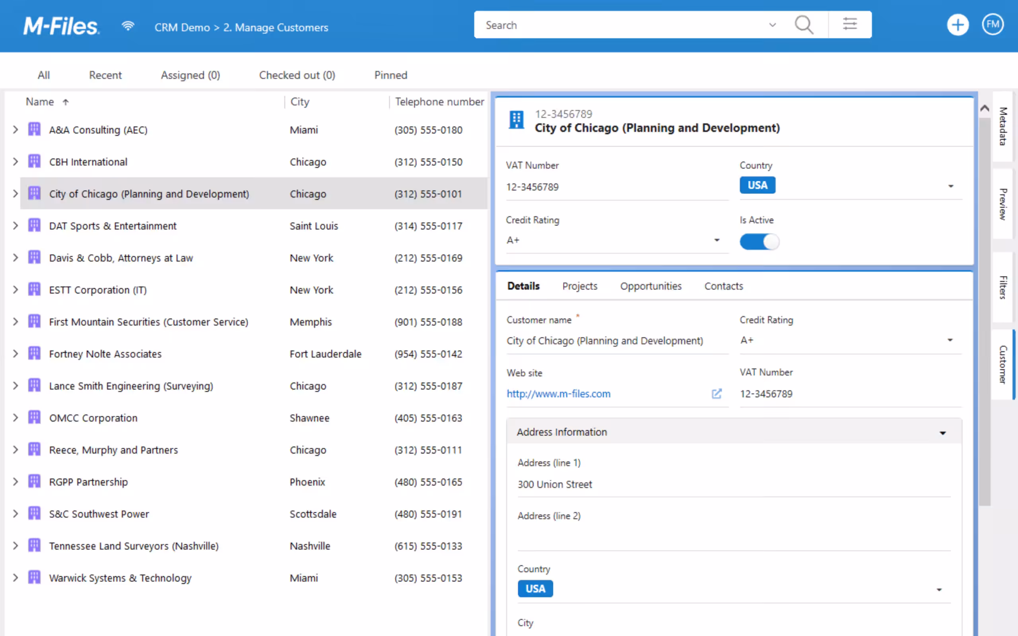Click the create new plus icon
Screen dimensions: 1018x636
958,25
